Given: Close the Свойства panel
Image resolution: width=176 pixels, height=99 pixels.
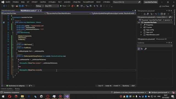Looking at the screenshot, I should [x=171, y=43].
